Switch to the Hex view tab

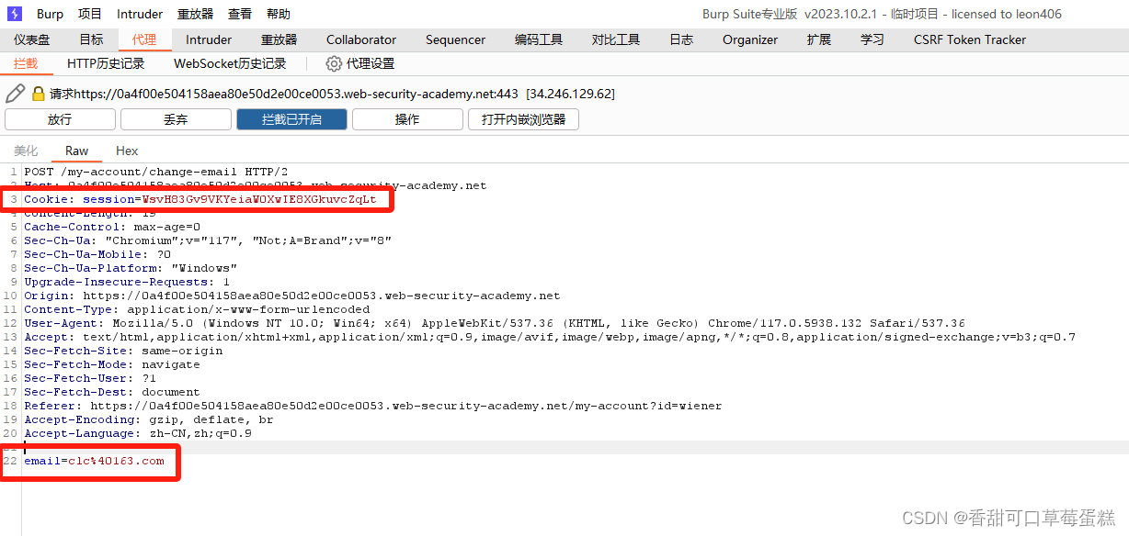coord(127,151)
